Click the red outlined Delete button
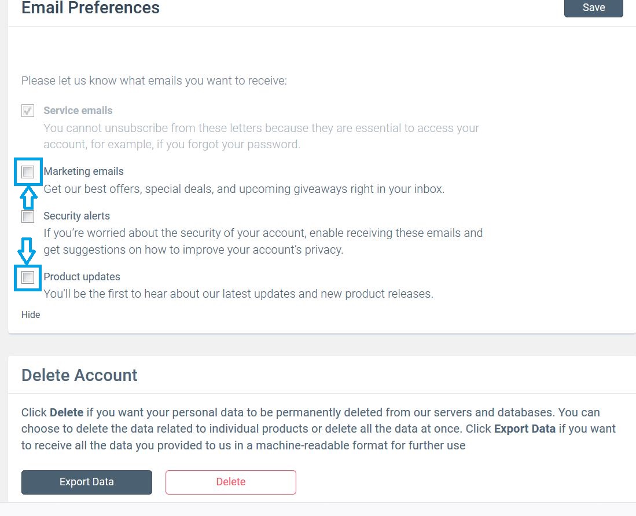 coord(230,482)
